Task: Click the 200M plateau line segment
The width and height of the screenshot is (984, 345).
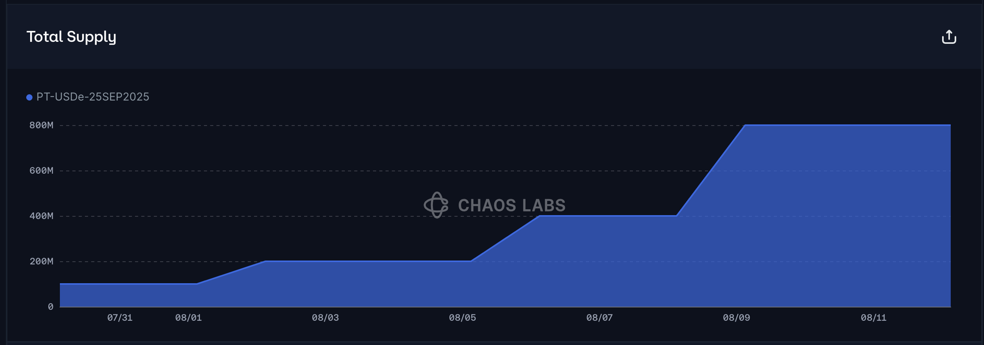Action: pos(368,261)
